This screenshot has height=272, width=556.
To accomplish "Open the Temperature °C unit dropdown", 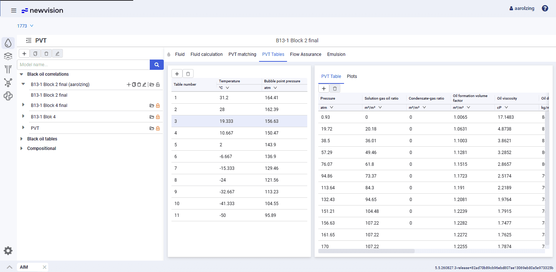I will coord(224,88).
